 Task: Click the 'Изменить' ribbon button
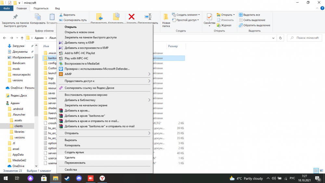(225, 20)
